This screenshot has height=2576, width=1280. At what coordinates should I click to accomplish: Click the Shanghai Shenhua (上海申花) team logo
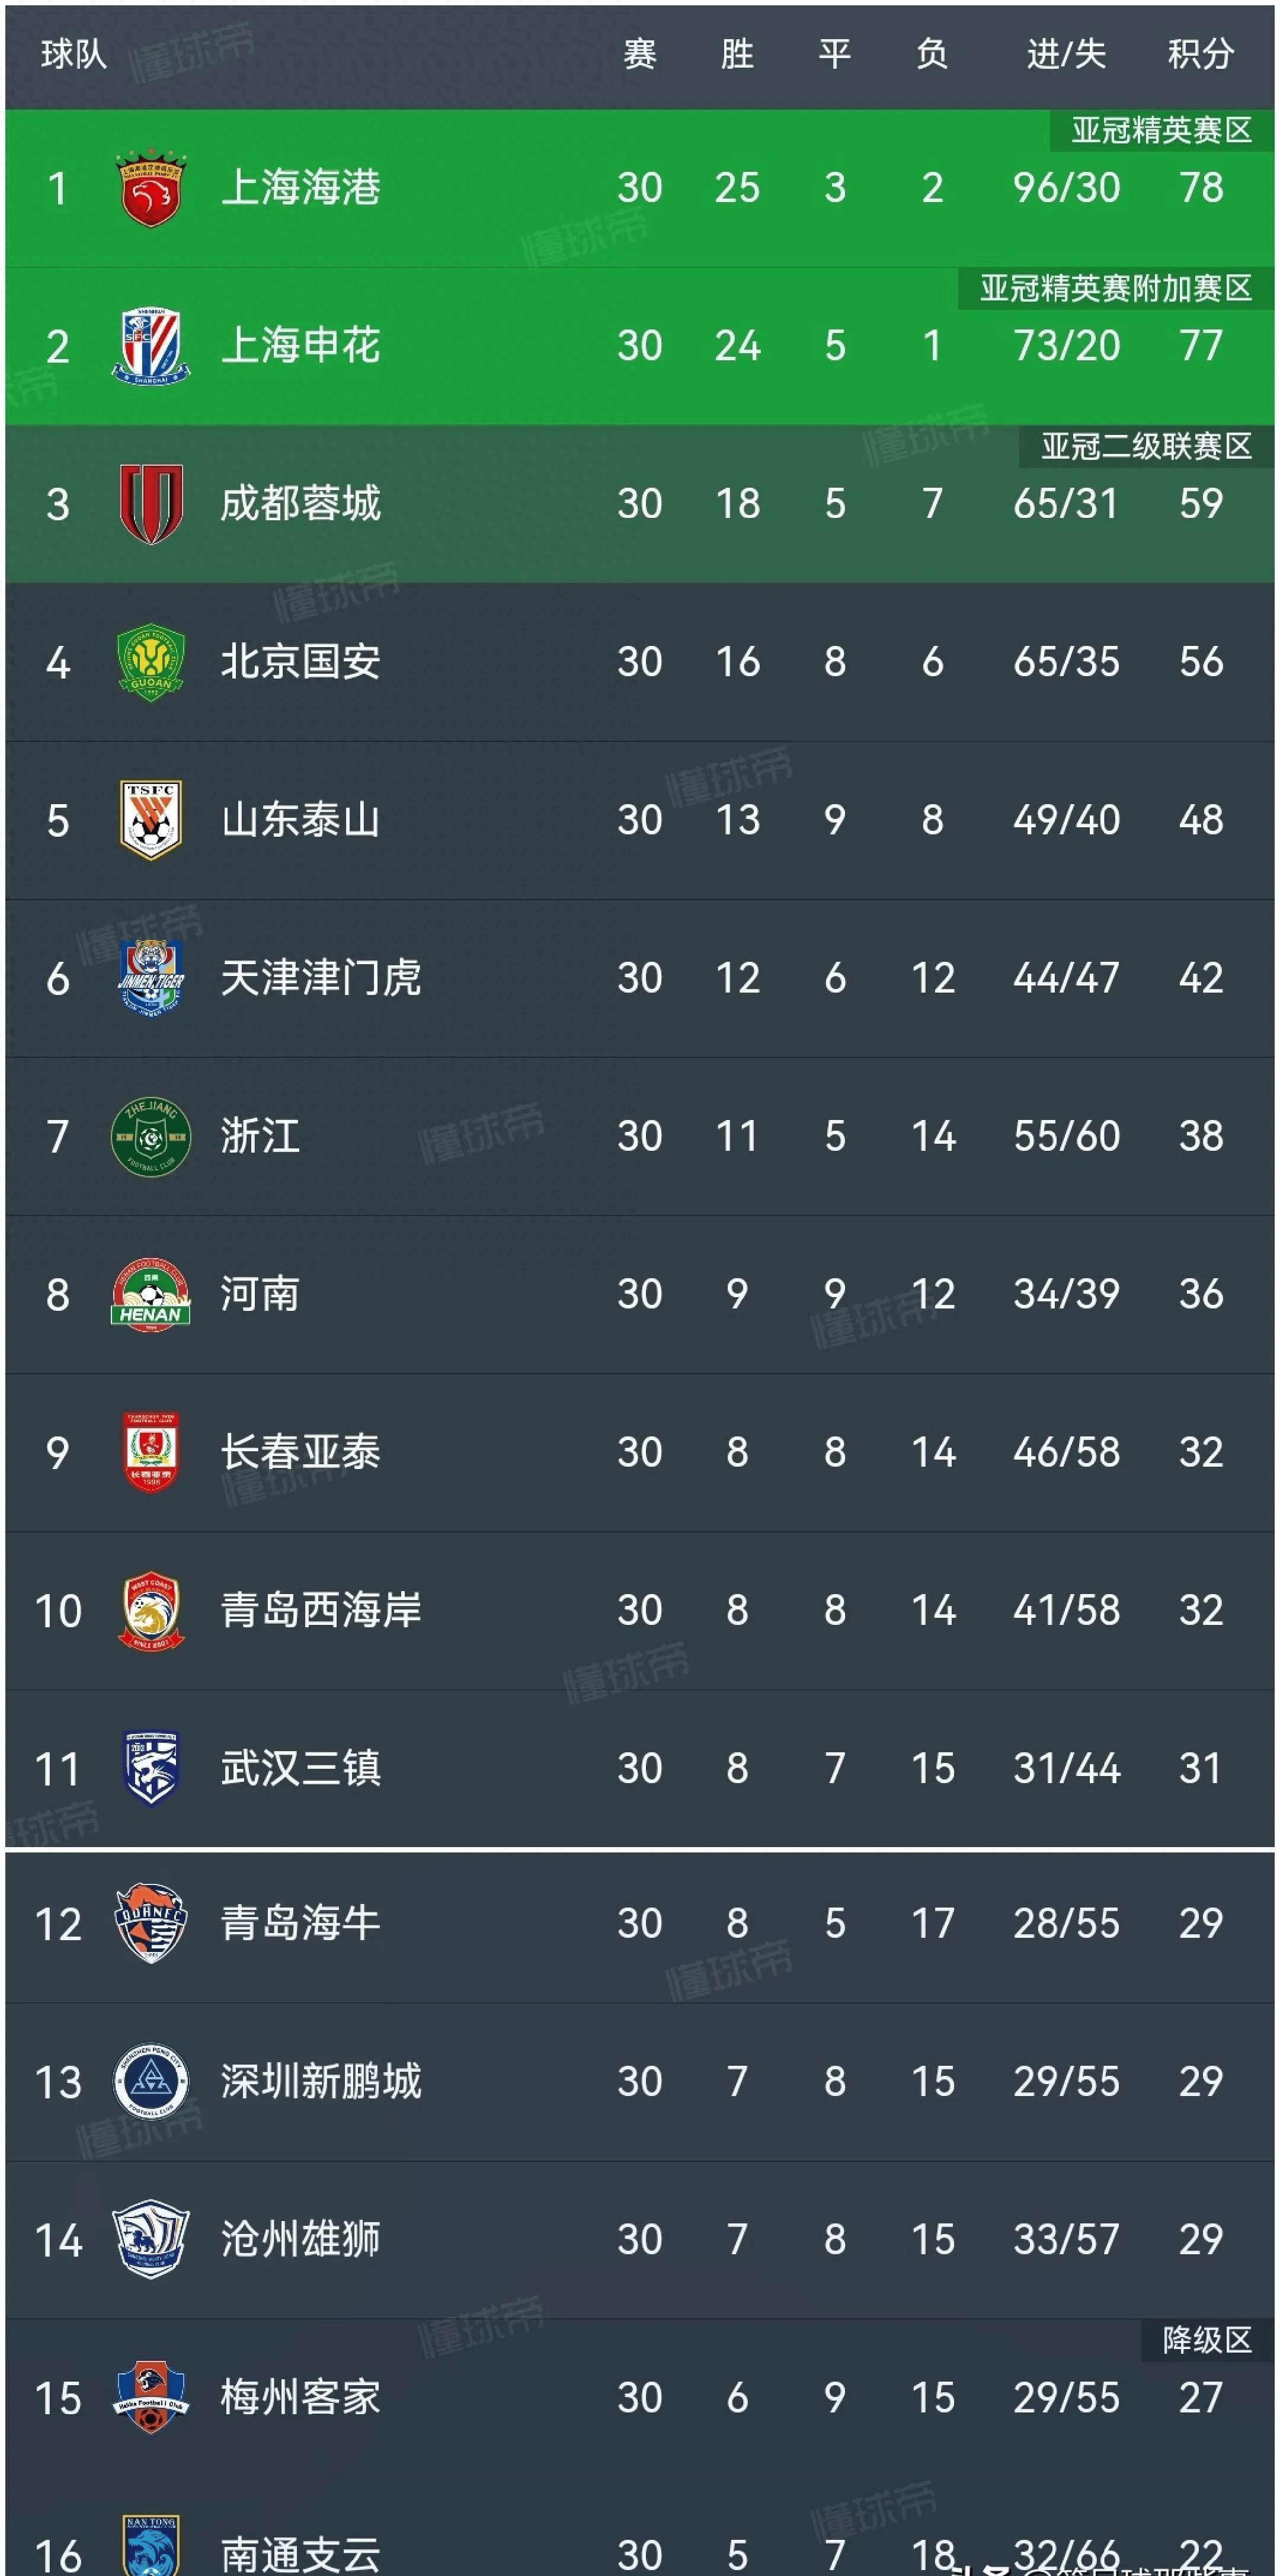(x=150, y=346)
